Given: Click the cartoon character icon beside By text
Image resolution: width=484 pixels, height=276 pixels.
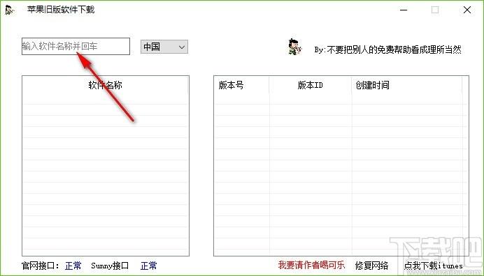Looking at the screenshot, I should point(294,47).
